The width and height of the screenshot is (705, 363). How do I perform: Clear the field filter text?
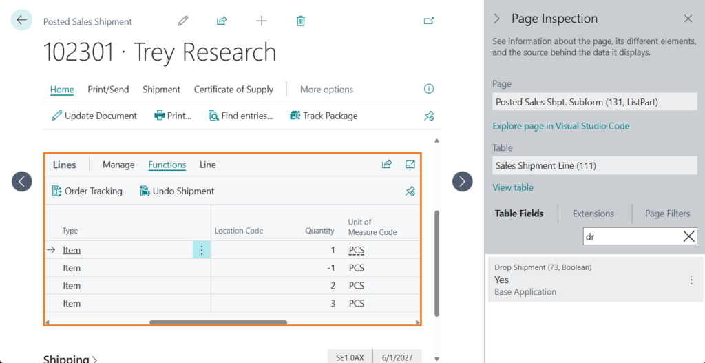click(x=688, y=236)
